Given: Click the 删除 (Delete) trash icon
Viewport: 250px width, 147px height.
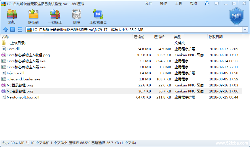Looking at the screenshot, I should (x=77, y=14).
